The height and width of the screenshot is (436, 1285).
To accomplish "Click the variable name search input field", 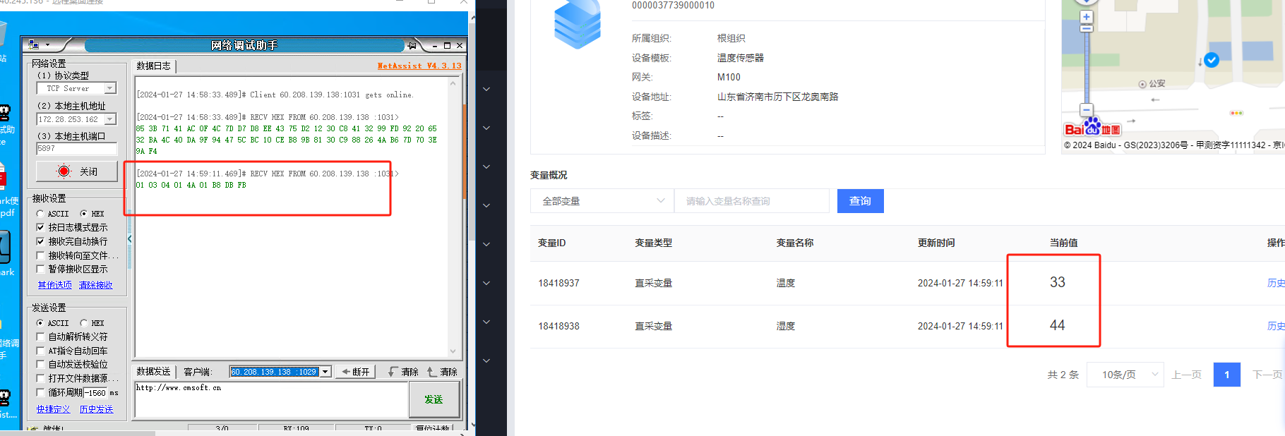I will click(751, 201).
